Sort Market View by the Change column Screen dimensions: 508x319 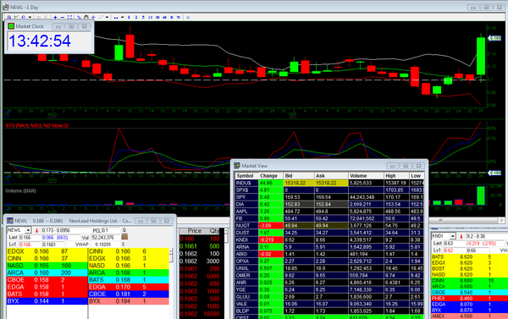271,175
